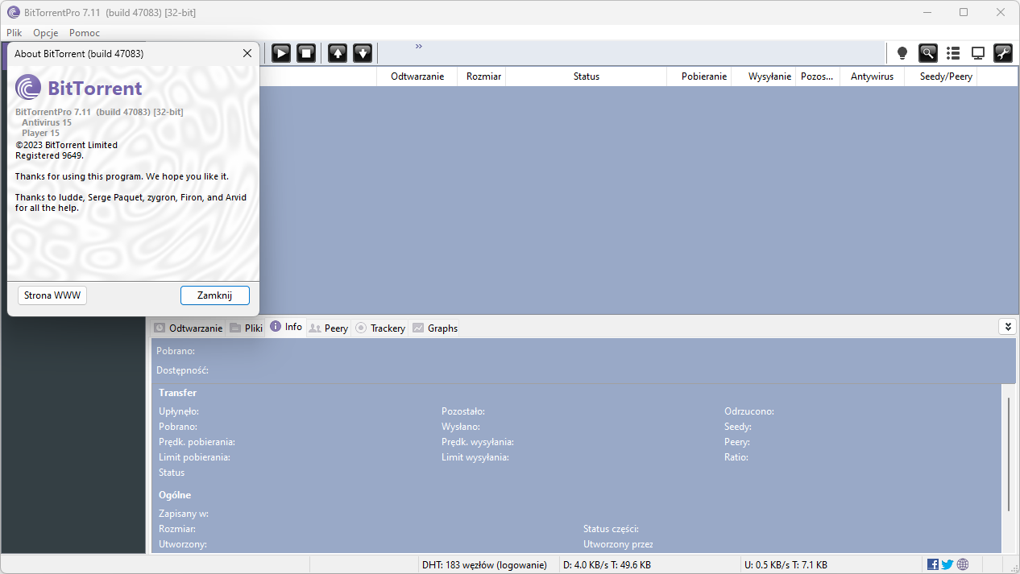The width and height of the screenshot is (1020, 574).
Task: Click the Dostępność label
Action: tap(182, 370)
